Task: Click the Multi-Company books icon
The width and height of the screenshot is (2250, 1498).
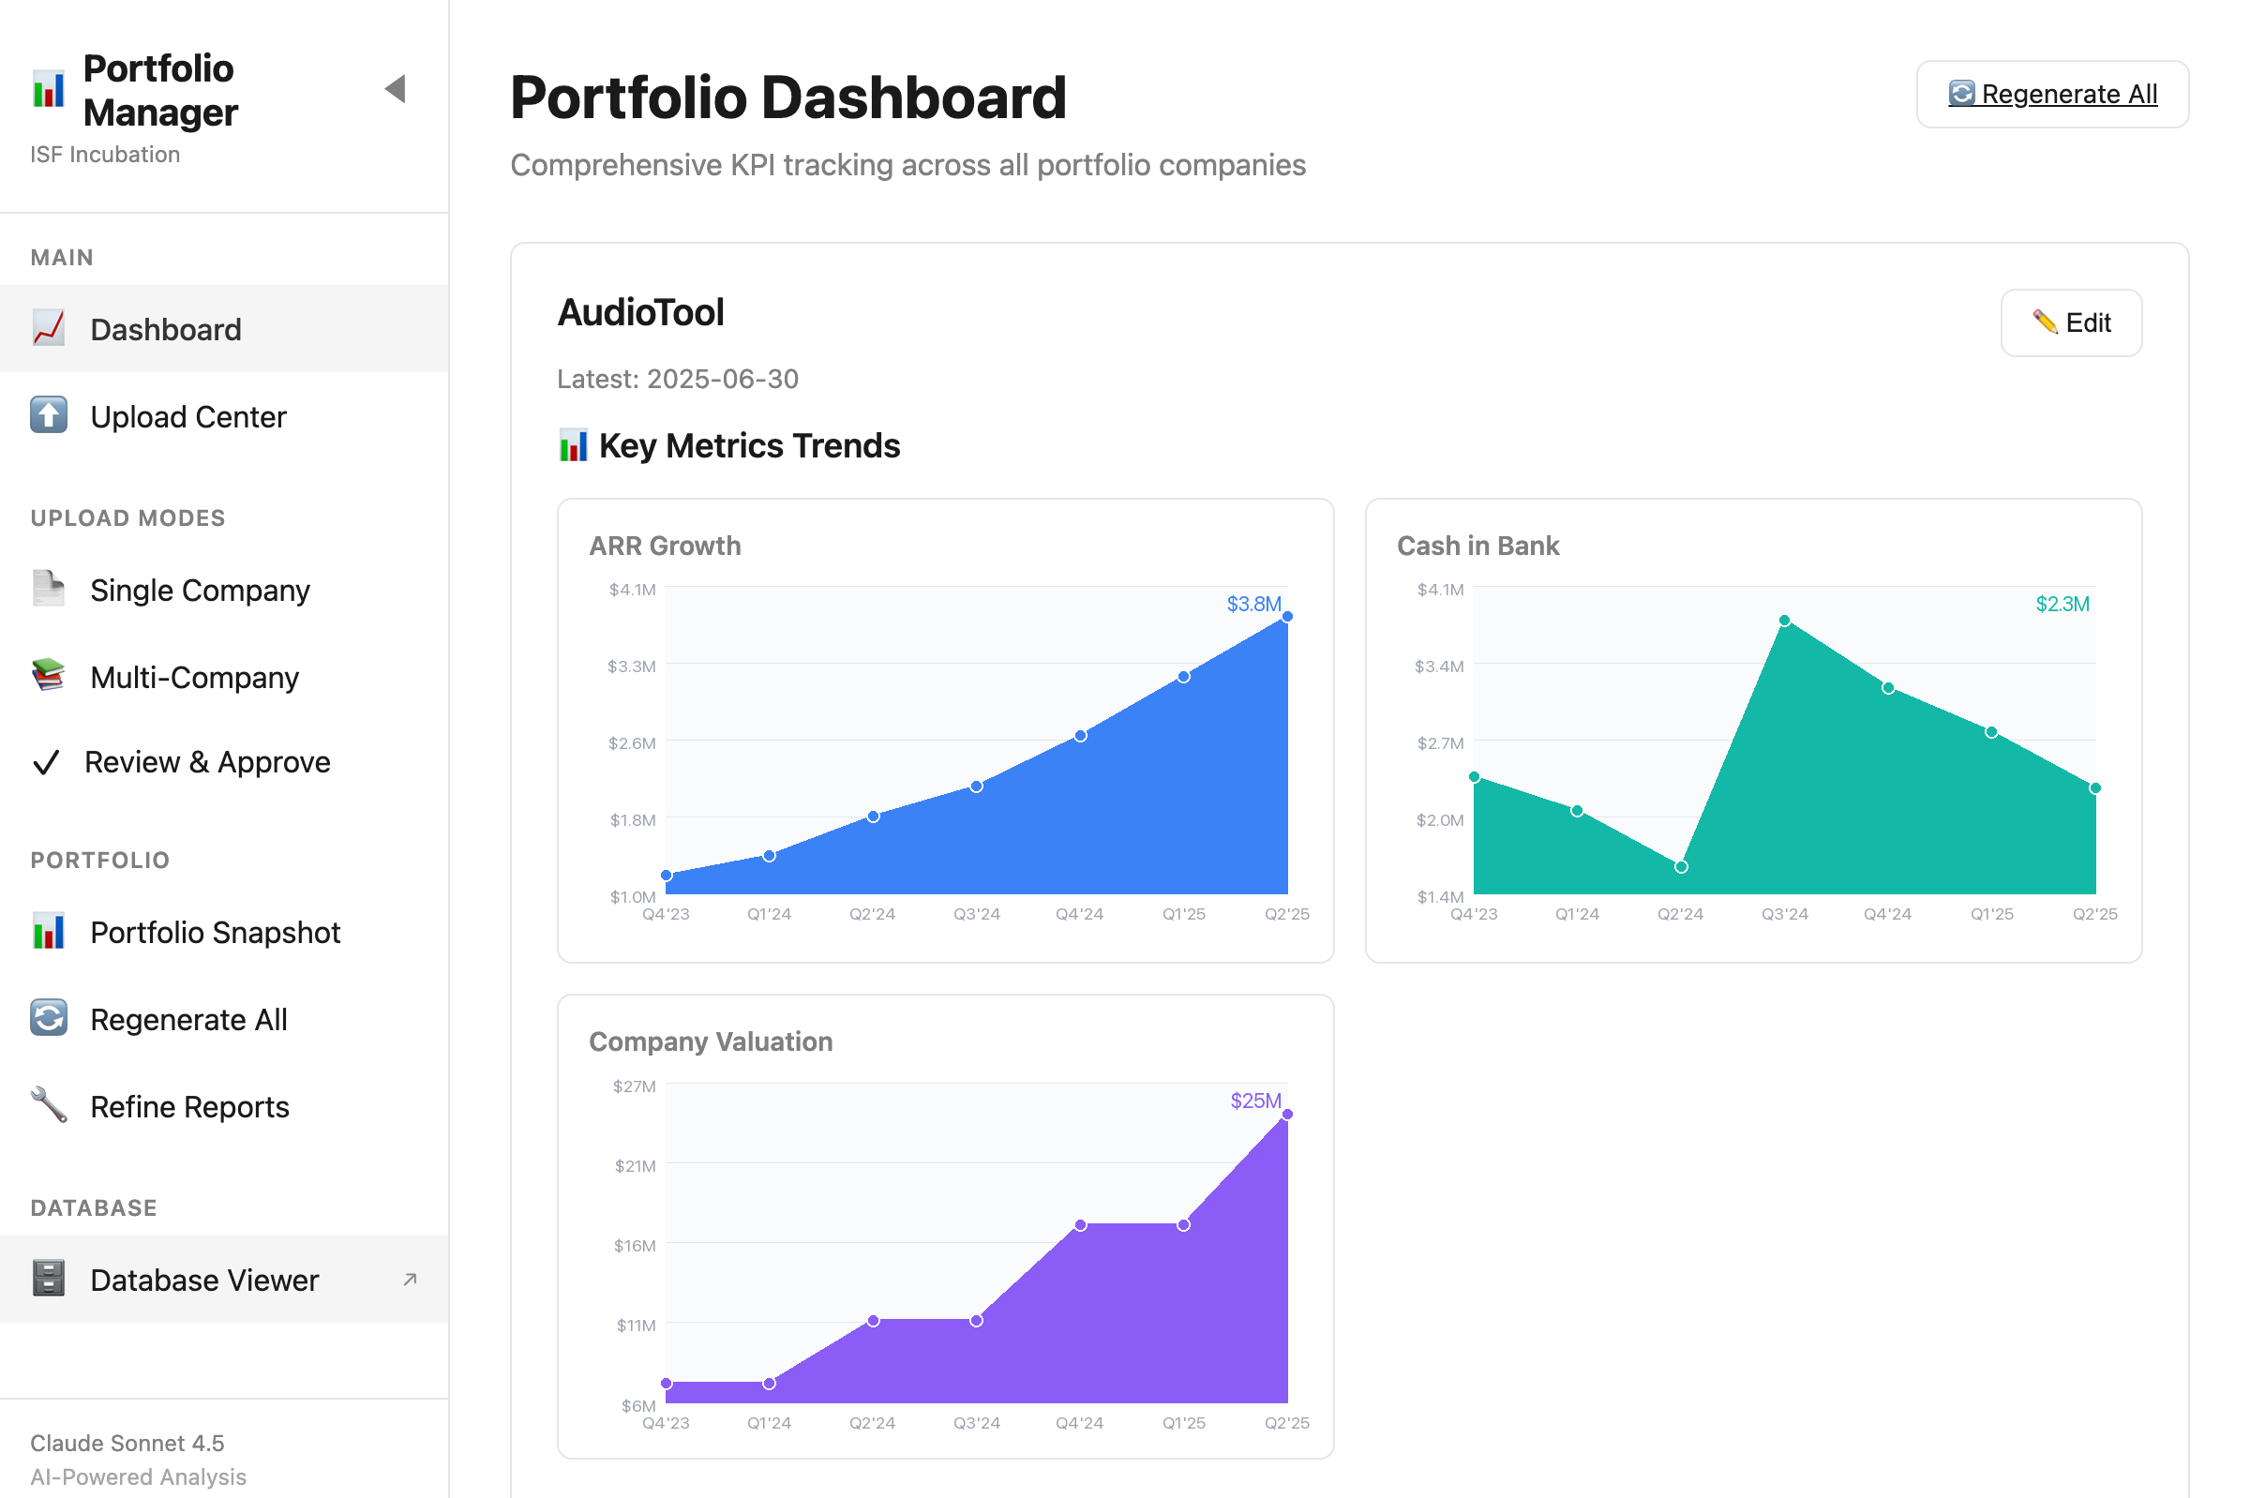Action: point(48,676)
